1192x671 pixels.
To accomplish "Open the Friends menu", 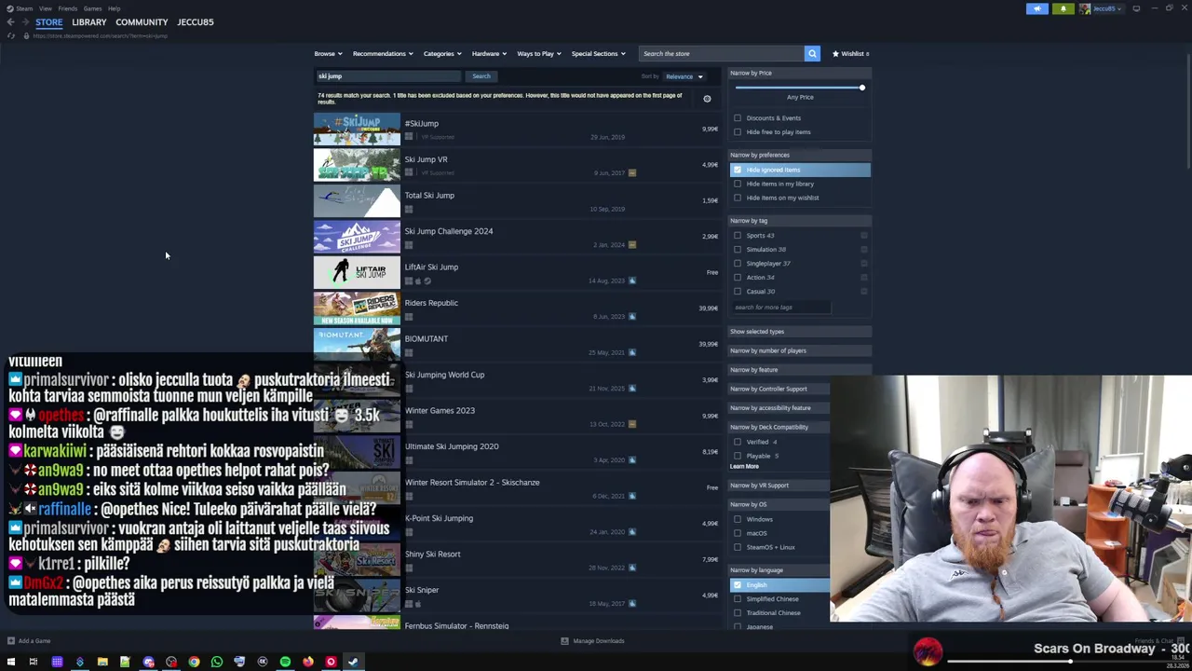I will [x=67, y=8].
